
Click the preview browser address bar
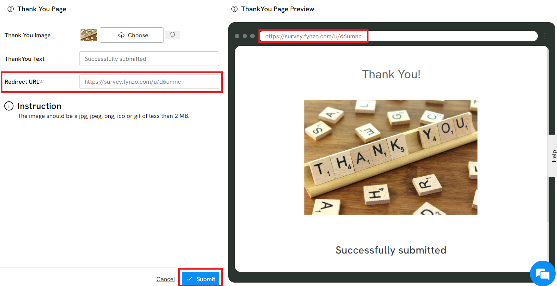coord(399,36)
